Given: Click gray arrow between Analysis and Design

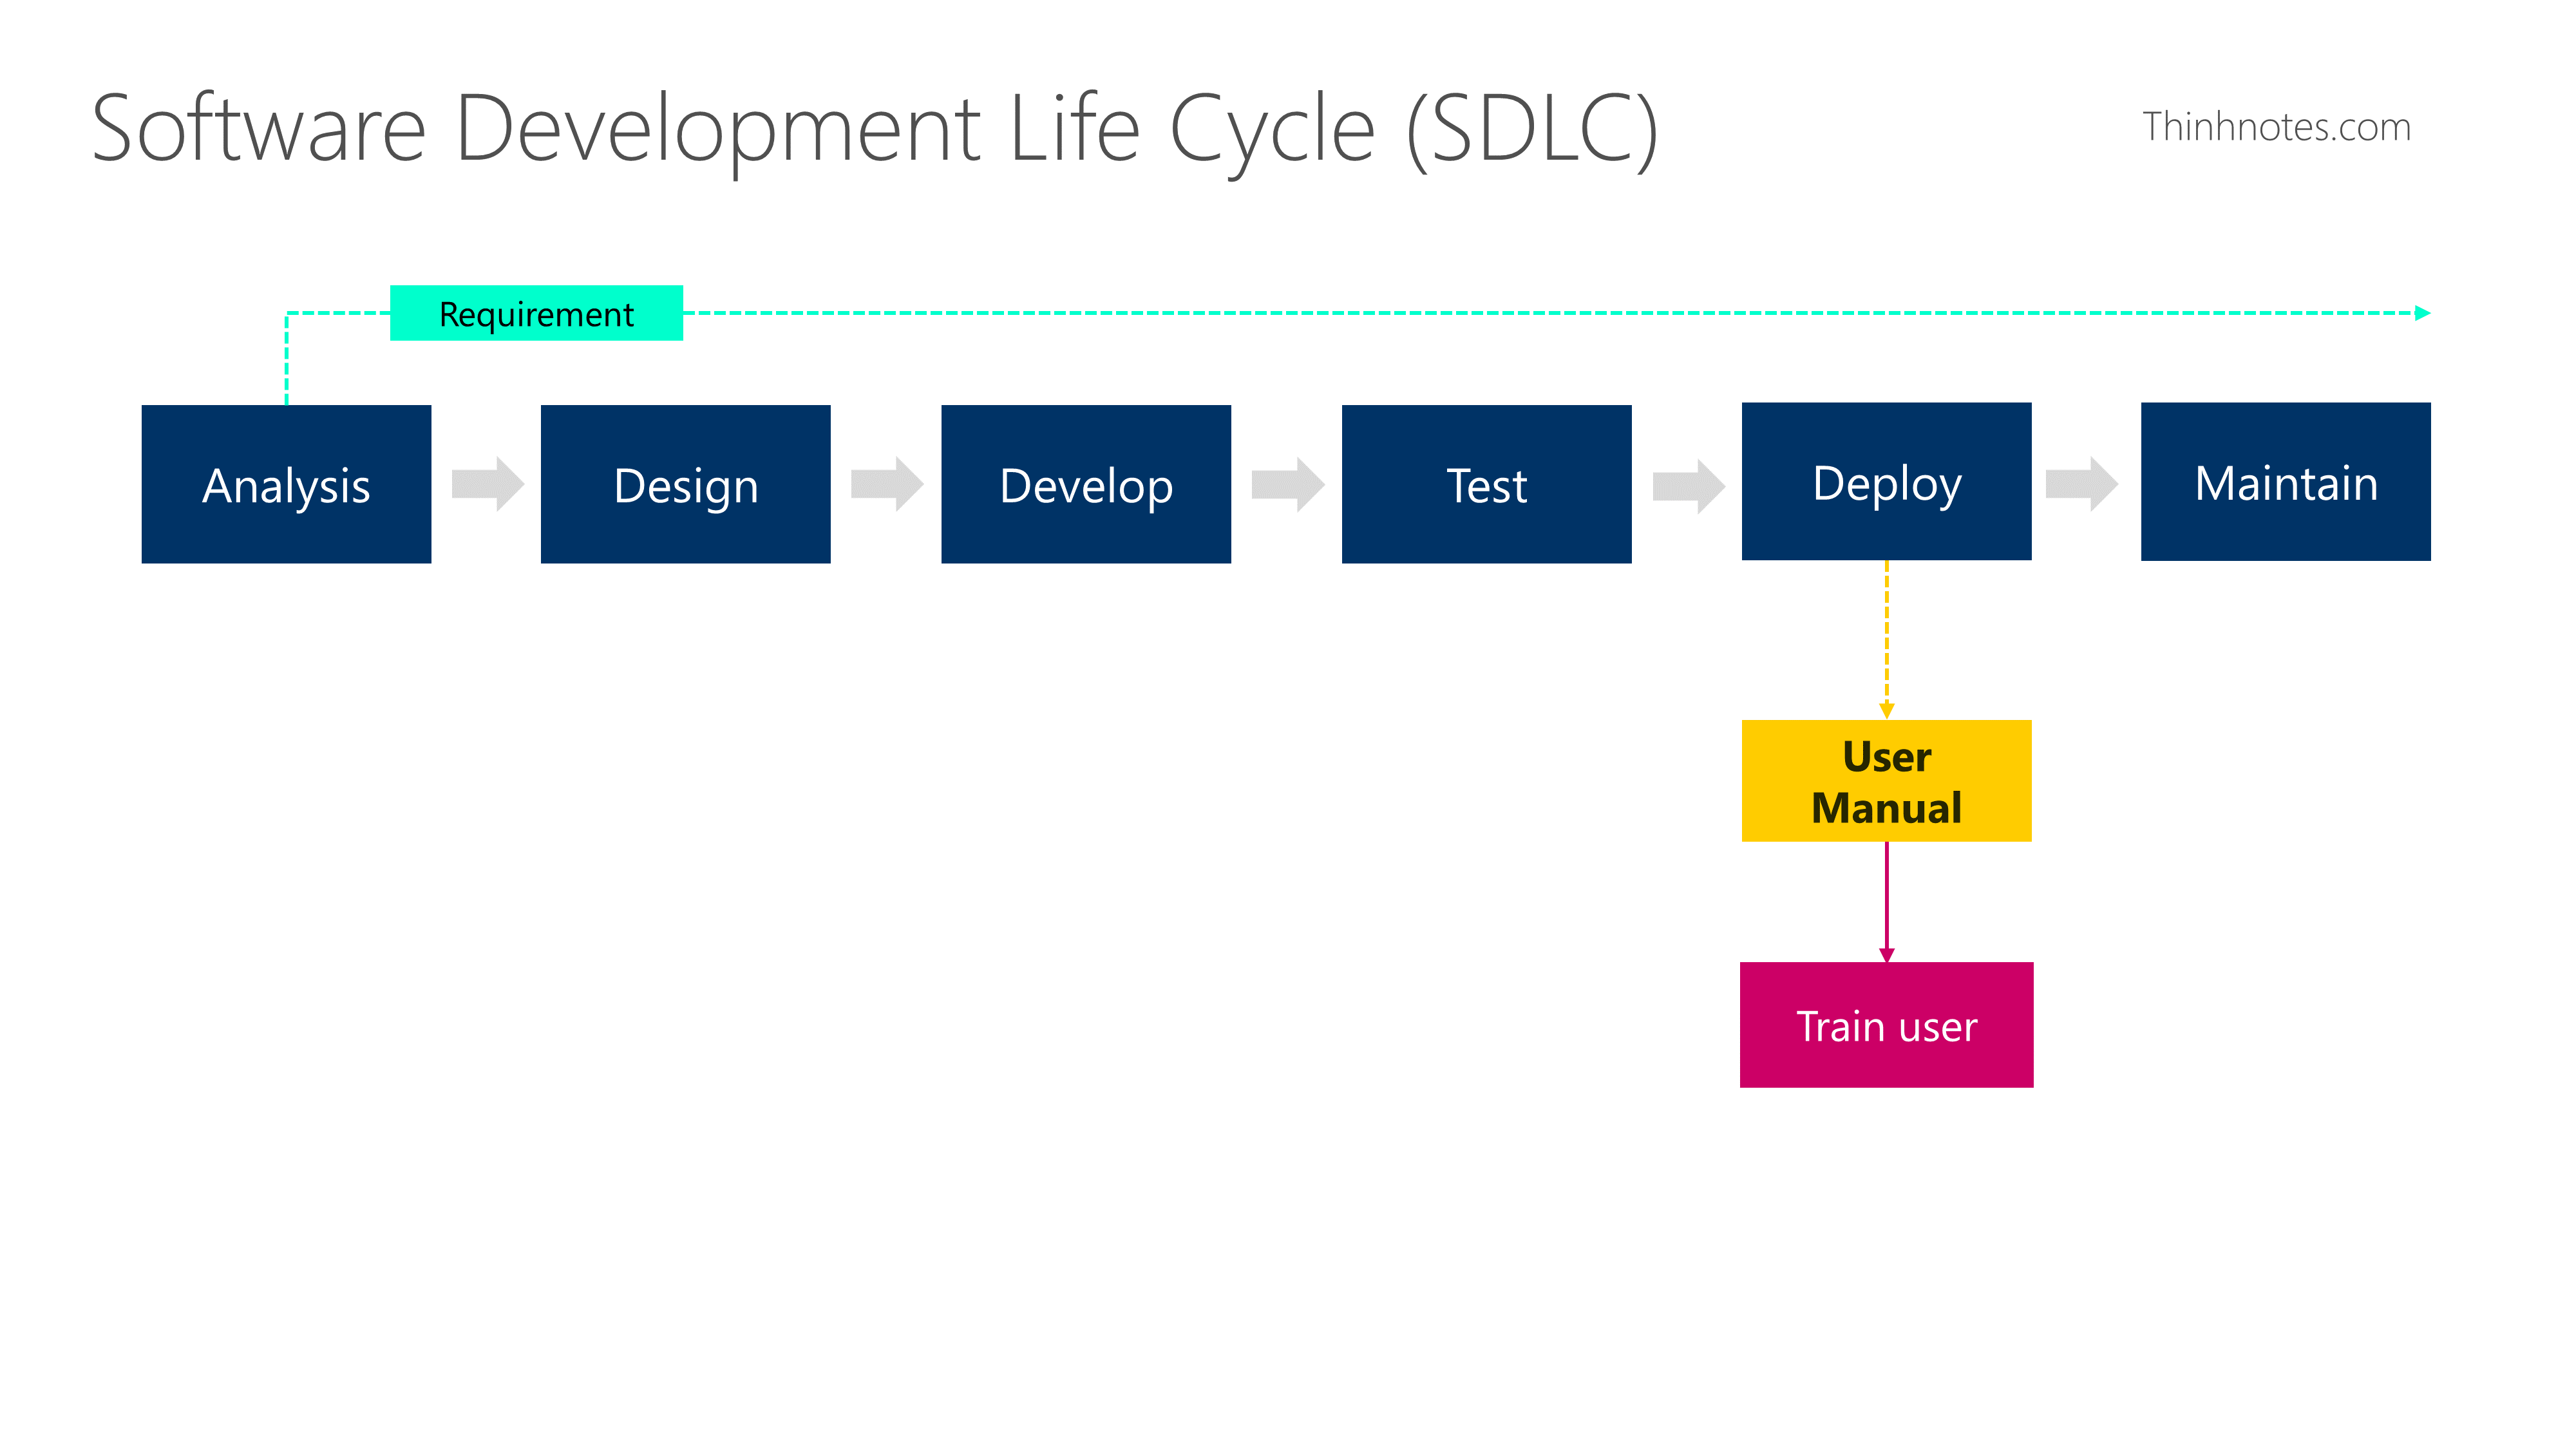Looking at the screenshot, I should click(487, 484).
